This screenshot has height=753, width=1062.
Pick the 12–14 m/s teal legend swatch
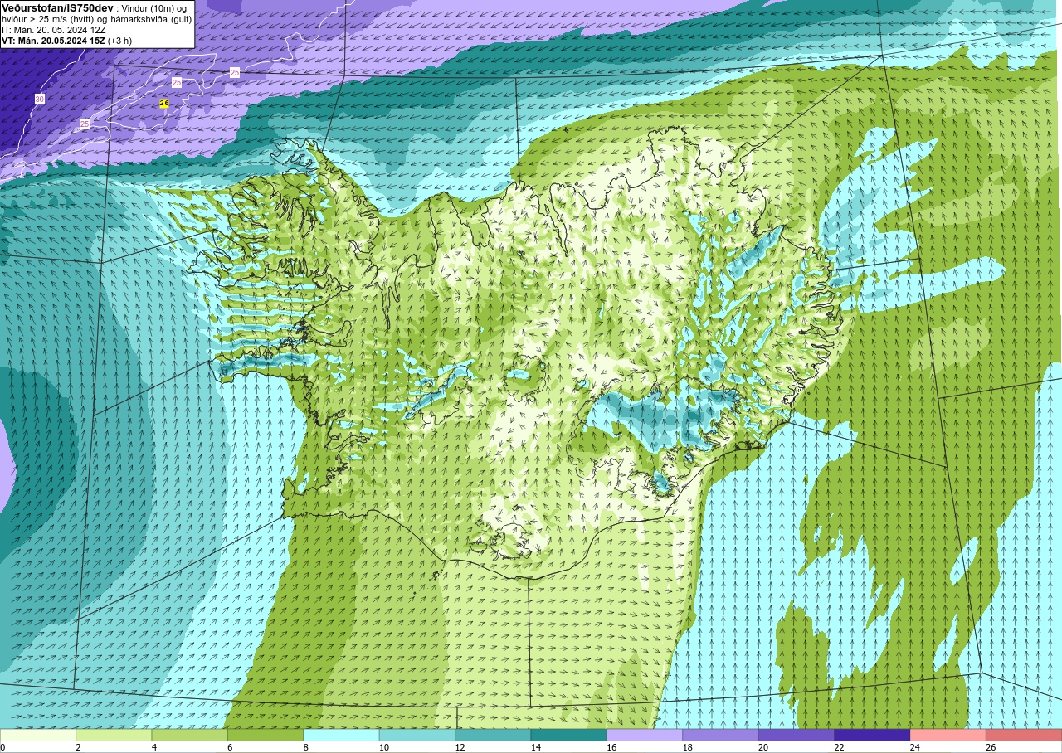(x=493, y=736)
